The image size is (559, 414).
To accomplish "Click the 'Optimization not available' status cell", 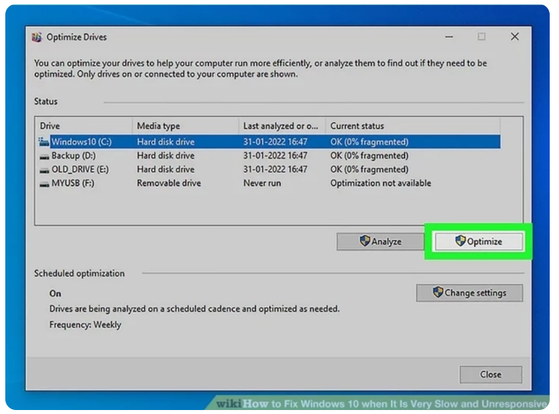I will (380, 183).
